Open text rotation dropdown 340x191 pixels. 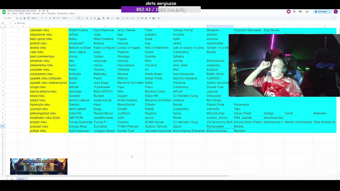pyautogui.click(x=133, y=18)
